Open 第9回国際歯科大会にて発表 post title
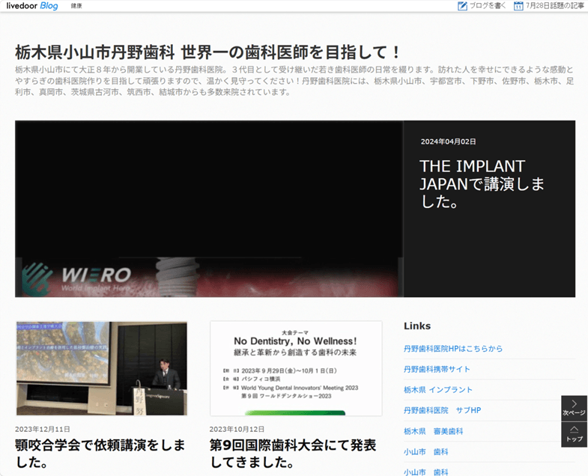 point(293,454)
